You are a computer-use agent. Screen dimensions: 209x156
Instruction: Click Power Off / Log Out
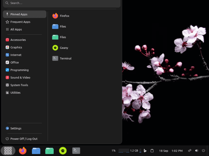click(x=25, y=139)
